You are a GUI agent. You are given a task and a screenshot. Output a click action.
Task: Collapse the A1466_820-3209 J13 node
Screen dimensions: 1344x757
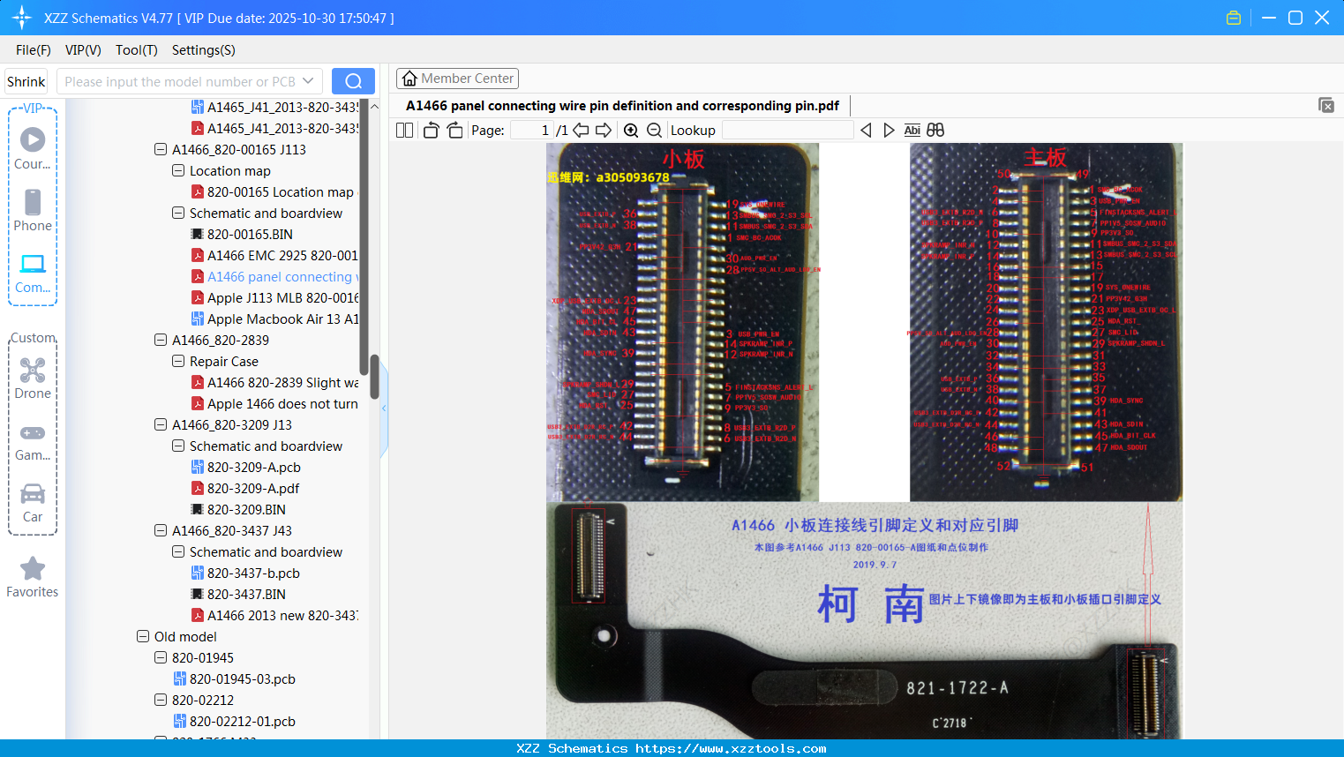click(161, 425)
